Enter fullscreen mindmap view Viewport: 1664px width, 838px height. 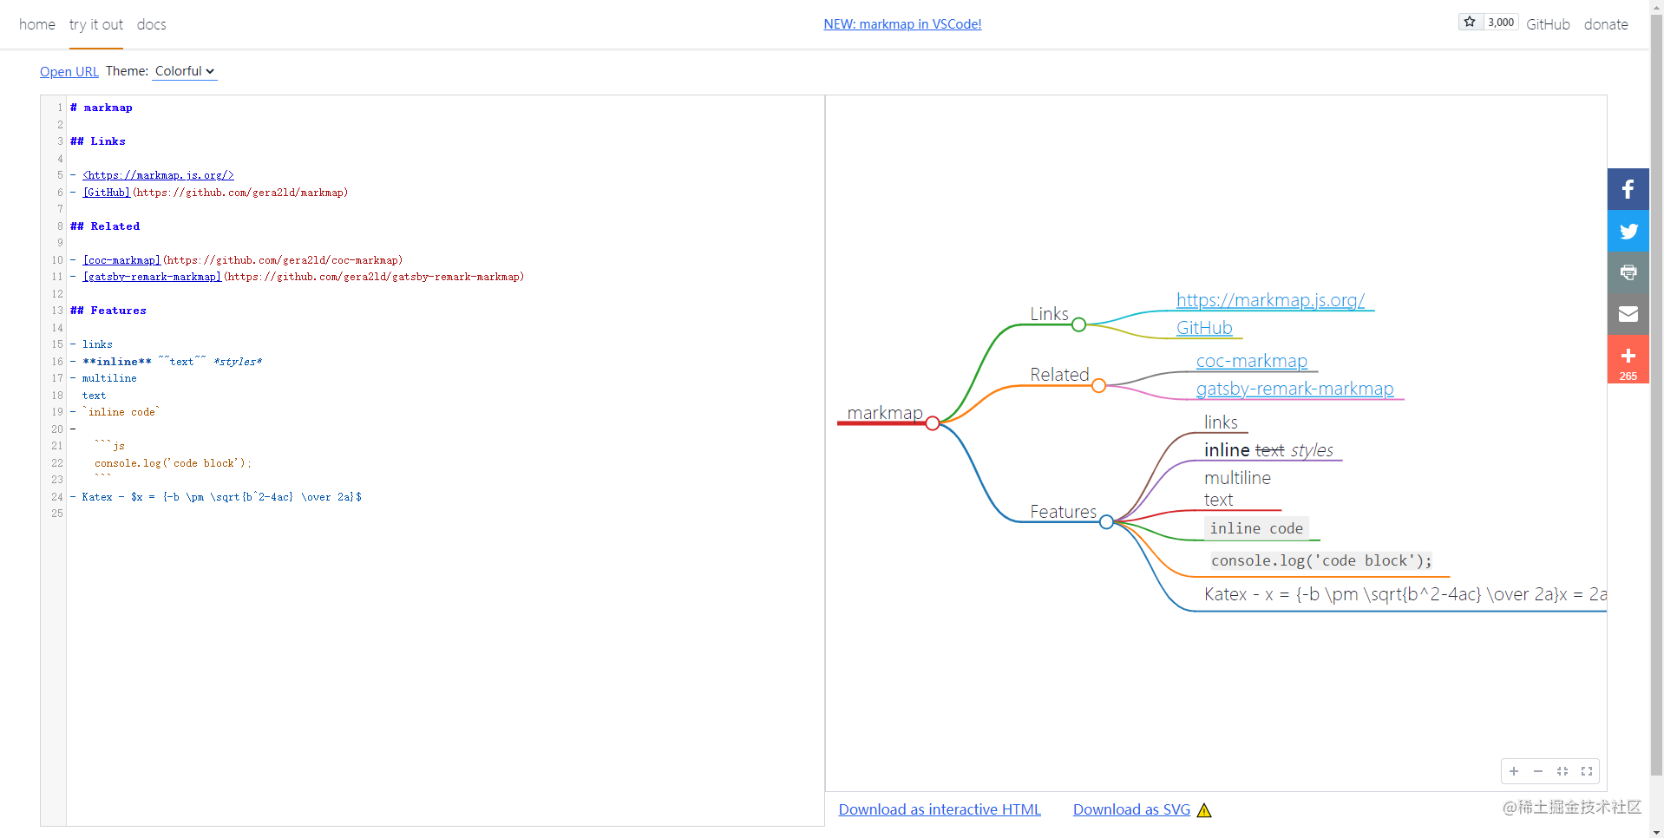click(x=1588, y=770)
